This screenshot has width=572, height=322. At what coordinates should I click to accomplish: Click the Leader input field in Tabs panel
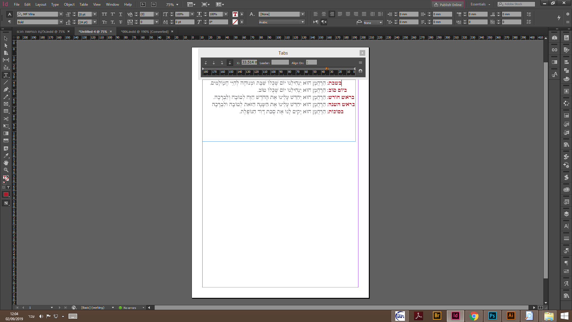coord(280,63)
